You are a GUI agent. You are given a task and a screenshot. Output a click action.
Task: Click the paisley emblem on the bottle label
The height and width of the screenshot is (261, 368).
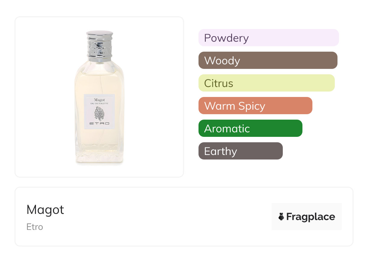pos(99,114)
